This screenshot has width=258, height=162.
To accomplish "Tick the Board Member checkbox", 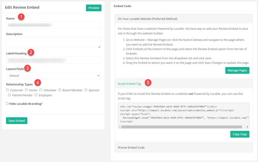I will (60, 90).
